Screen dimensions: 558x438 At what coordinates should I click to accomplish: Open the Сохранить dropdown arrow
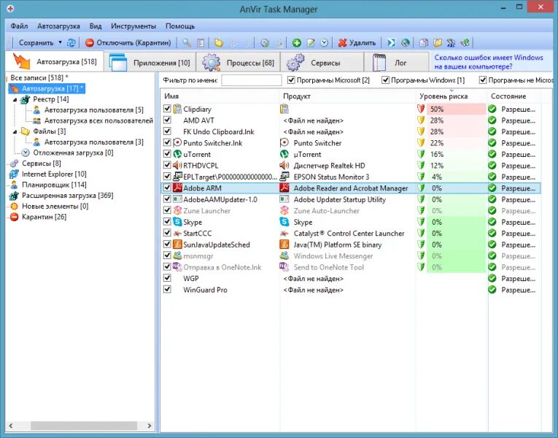pos(60,42)
